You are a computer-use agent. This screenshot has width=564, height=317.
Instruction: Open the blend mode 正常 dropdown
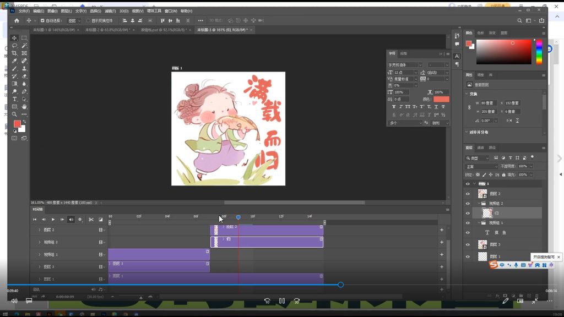tap(482, 166)
